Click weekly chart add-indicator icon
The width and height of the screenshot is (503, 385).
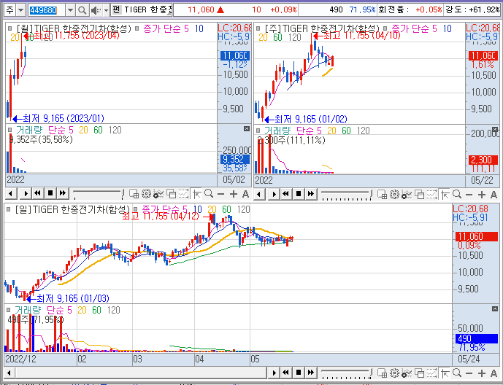point(407,194)
